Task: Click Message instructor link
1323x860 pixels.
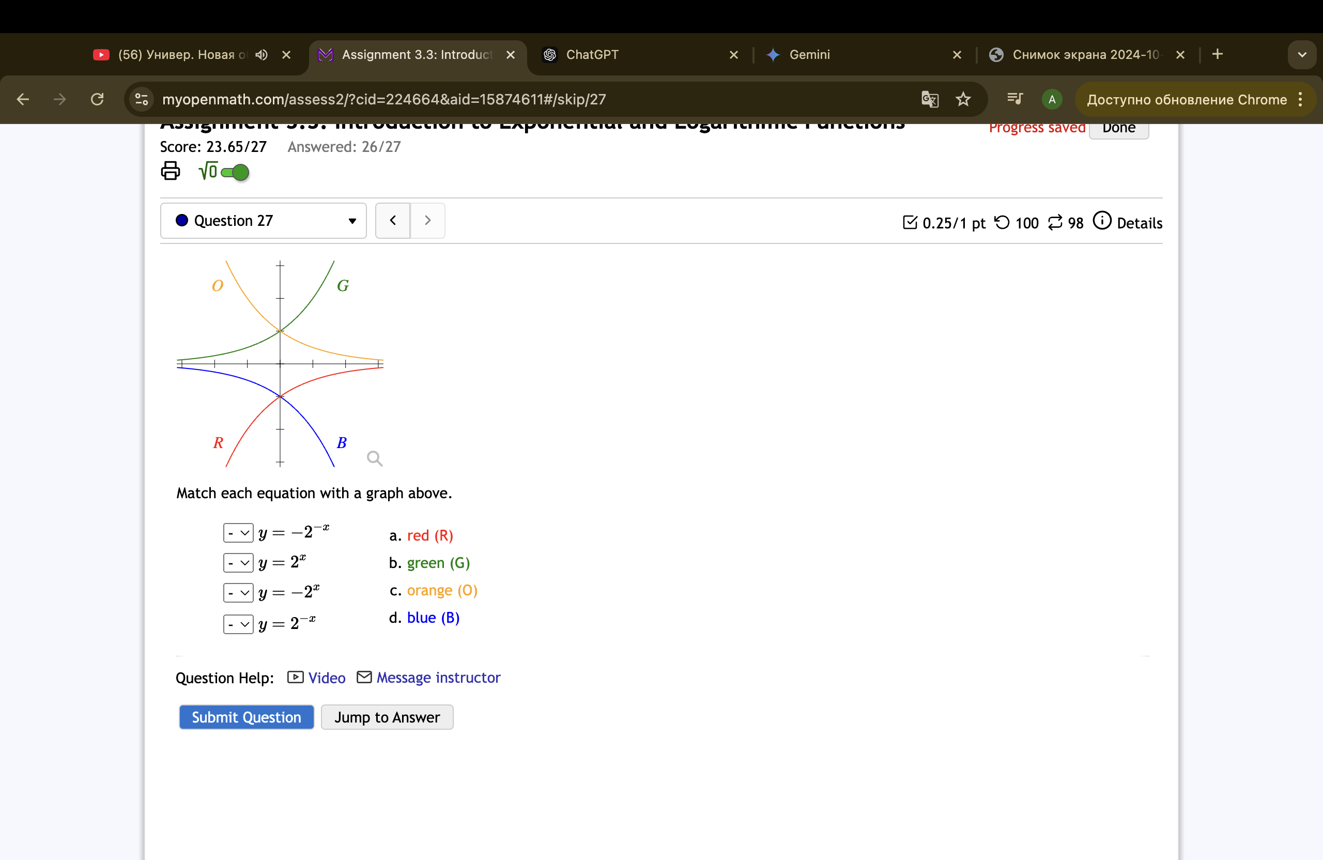Action: click(x=428, y=678)
